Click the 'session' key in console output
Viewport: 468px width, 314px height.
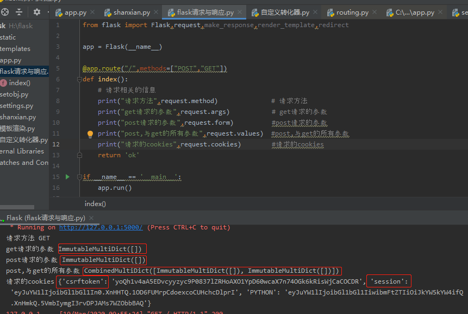coord(387,281)
